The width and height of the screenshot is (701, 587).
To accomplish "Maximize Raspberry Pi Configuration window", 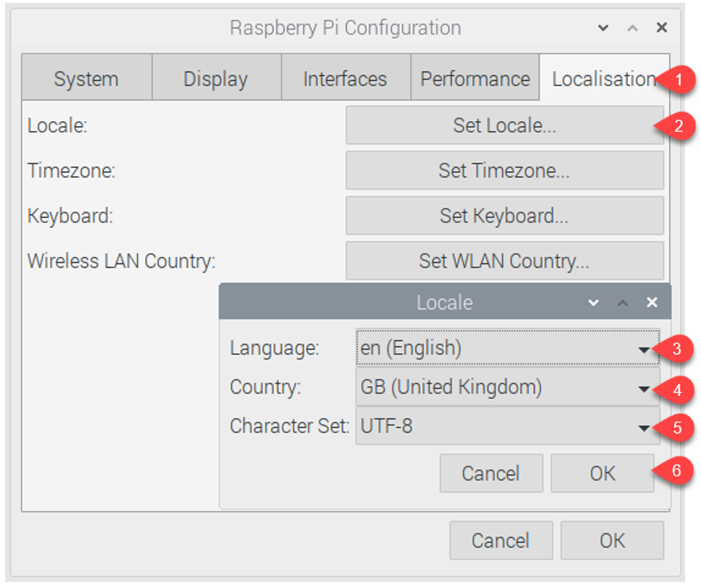I will (632, 28).
